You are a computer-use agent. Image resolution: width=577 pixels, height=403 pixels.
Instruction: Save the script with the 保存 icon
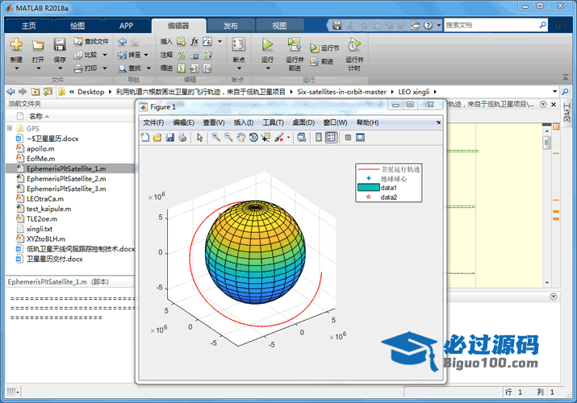(60, 44)
